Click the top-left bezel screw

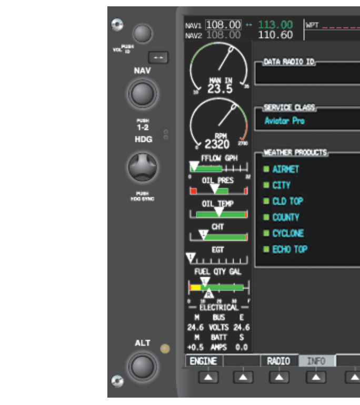(117, 25)
